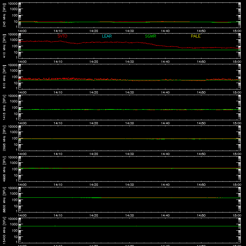Select the "15400 MHz [SFU]" axis title

tap(4, 230)
